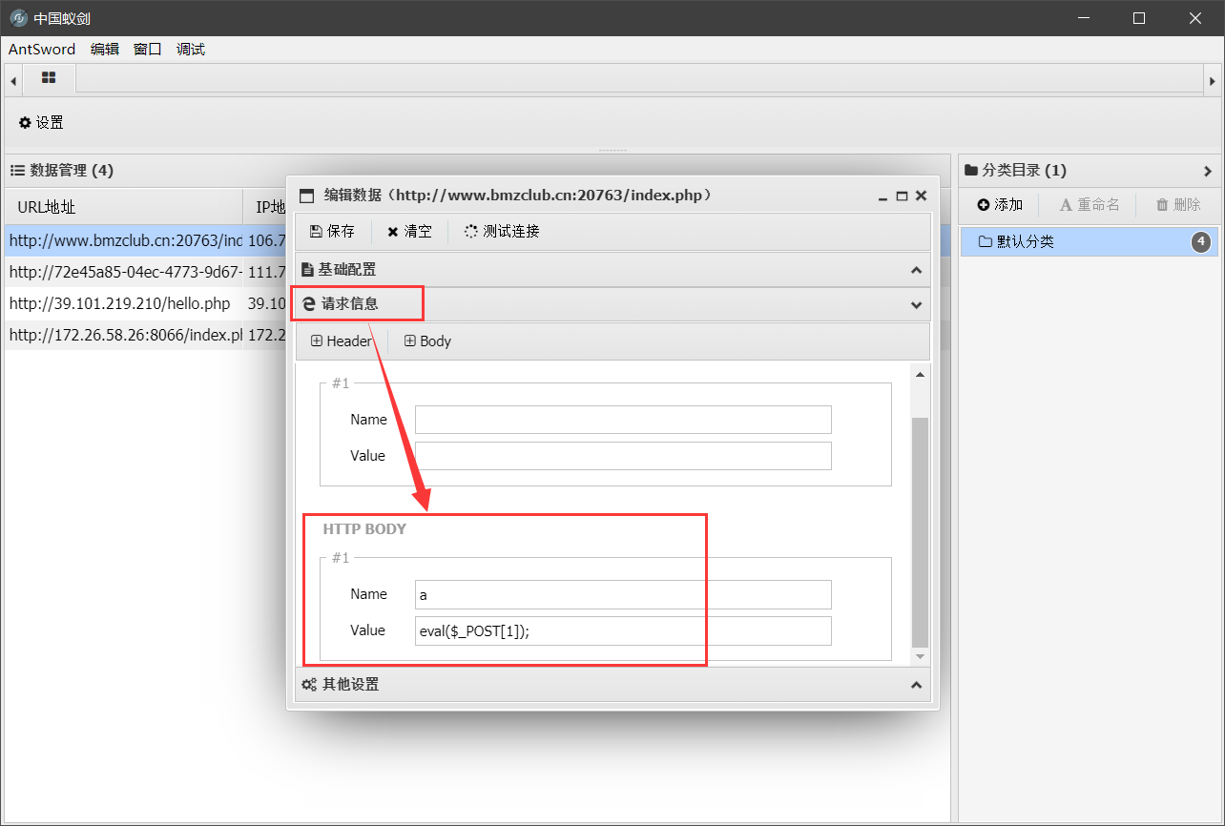The width and height of the screenshot is (1225, 826).
Task: Open the 调试 menu
Action: (191, 50)
